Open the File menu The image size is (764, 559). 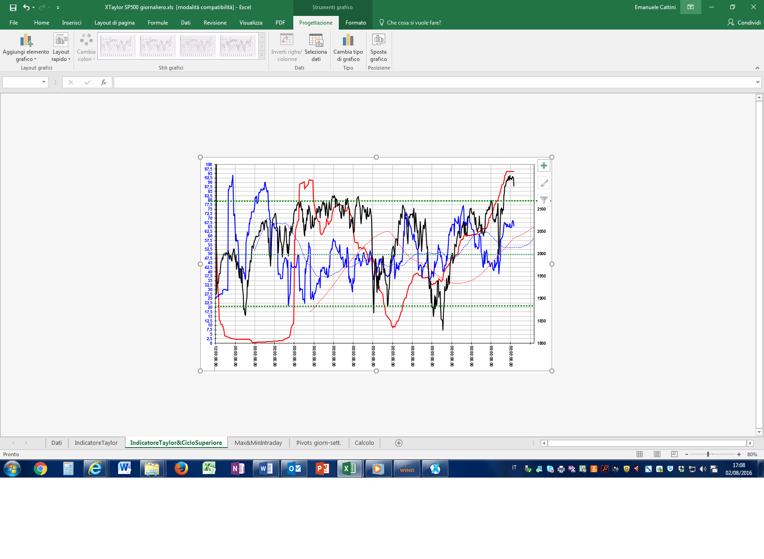click(x=14, y=23)
